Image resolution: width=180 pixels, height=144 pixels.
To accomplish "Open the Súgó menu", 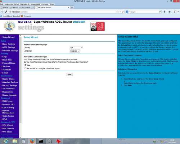I will pos(52,4).
